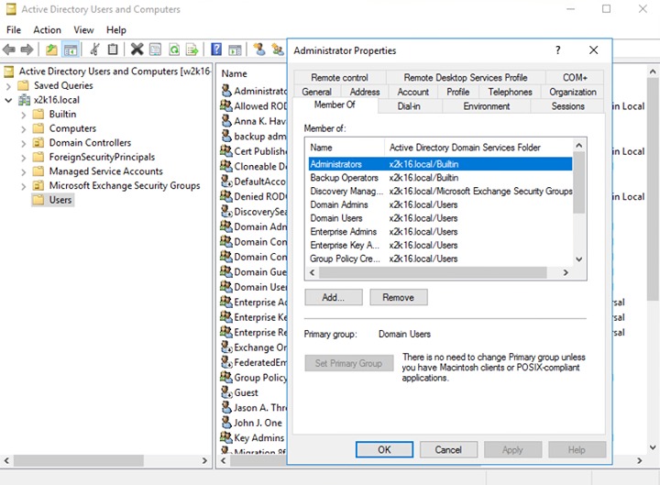The height and width of the screenshot is (485, 660).
Task: Open the Remote Desktop Services Profile tab
Action: [x=466, y=78]
